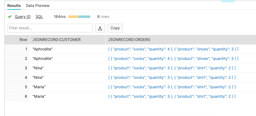Screen dimensions: 256x116
Task: Open the orders JSON in row 6
Action: [x=172, y=96]
